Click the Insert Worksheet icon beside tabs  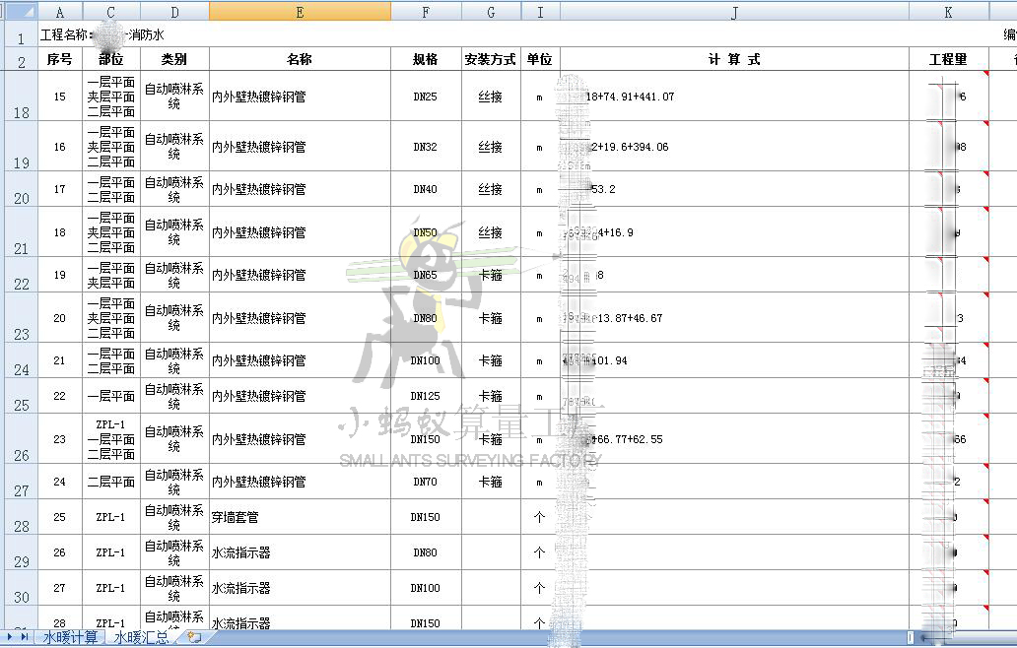pyautogui.click(x=194, y=637)
